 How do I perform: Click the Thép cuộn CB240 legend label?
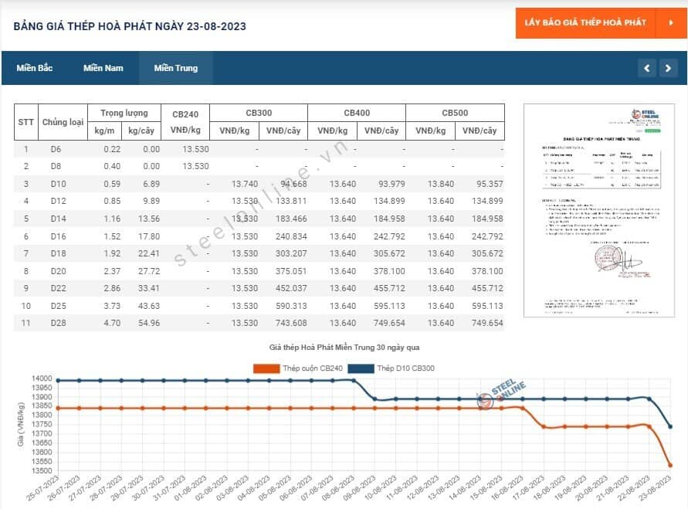(313, 368)
